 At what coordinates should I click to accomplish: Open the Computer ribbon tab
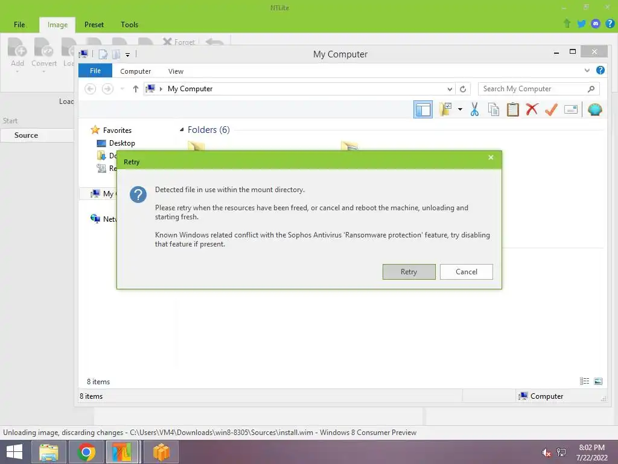(x=136, y=71)
